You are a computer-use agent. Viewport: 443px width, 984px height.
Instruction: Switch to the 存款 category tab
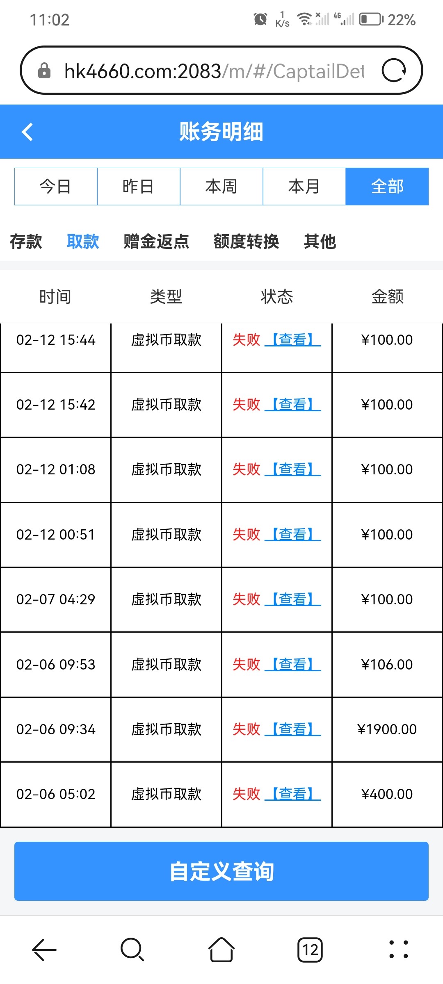click(x=26, y=241)
